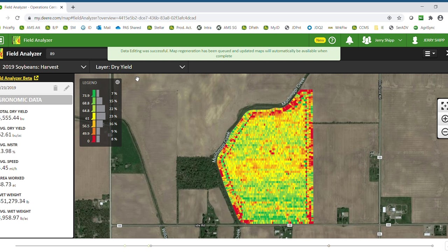The width and height of the screenshot is (448, 252).
Task: Fit map to field extent
Action: pyautogui.click(x=444, y=106)
